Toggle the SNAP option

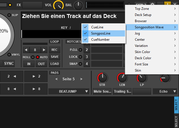point(80,64)
